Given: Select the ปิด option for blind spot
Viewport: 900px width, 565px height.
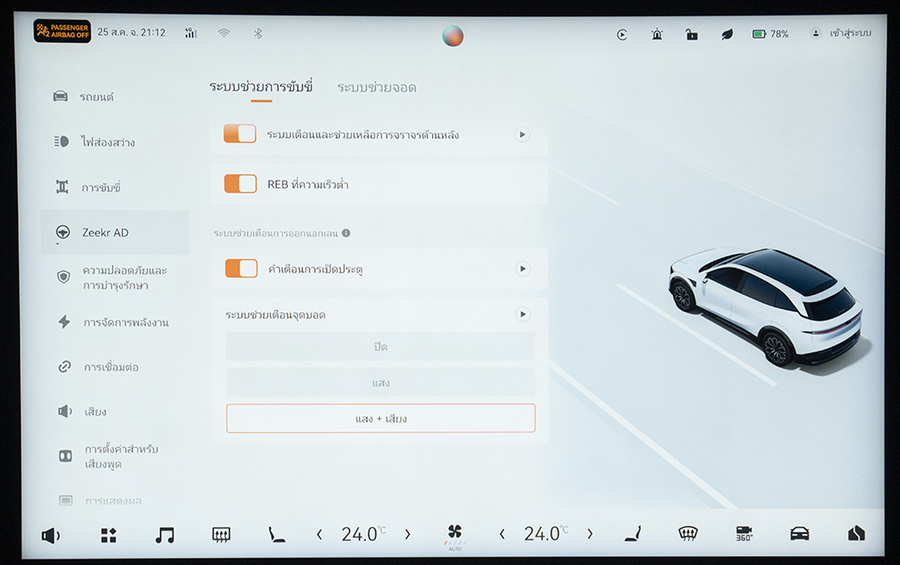Looking at the screenshot, I should [380, 346].
